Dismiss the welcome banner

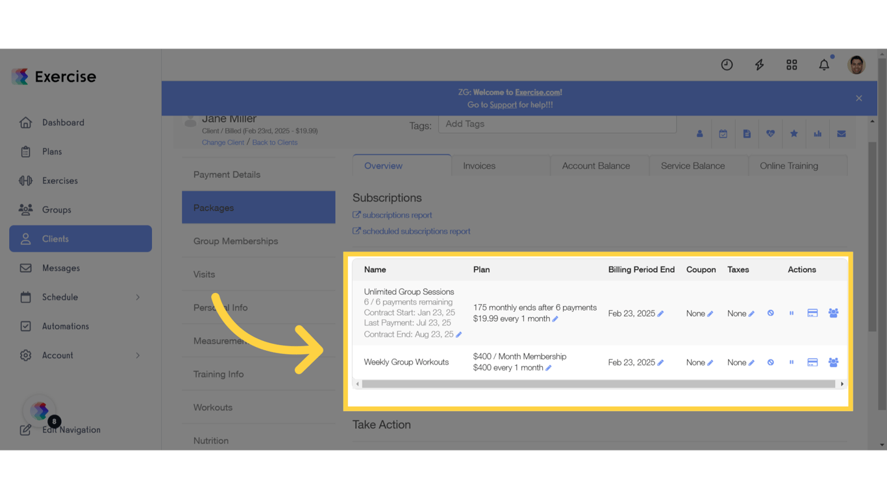click(859, 98)
